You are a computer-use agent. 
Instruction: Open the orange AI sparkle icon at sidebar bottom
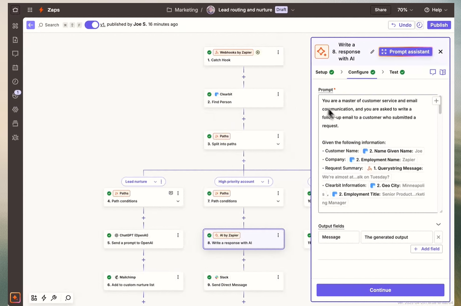tap(15, 297)
